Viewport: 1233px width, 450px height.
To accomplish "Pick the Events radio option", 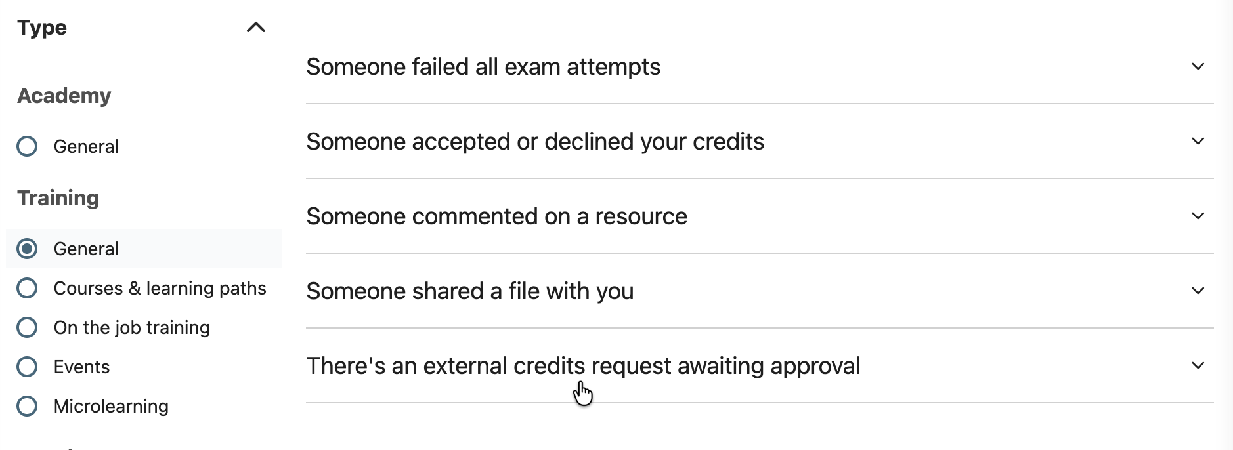I will [x=27, y=367].
